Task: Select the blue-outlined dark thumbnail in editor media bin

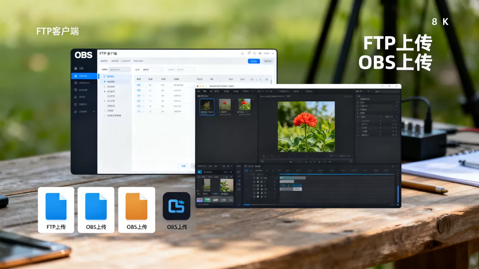Action: pos(207,107)
